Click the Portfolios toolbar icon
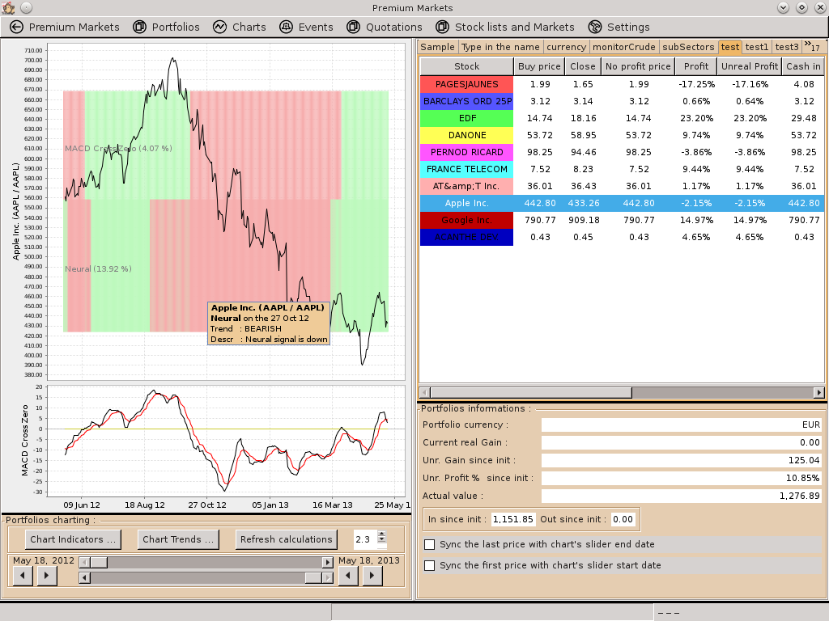Viewport: 829px width, 621px height. tap(139, 27)
